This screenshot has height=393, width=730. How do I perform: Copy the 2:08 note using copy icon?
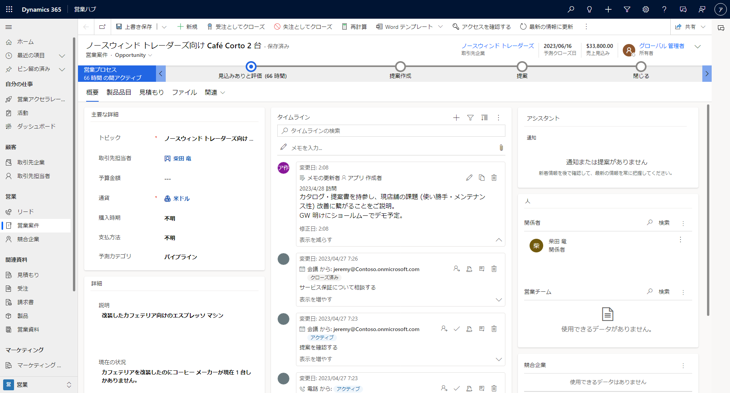tap(482, 178)
